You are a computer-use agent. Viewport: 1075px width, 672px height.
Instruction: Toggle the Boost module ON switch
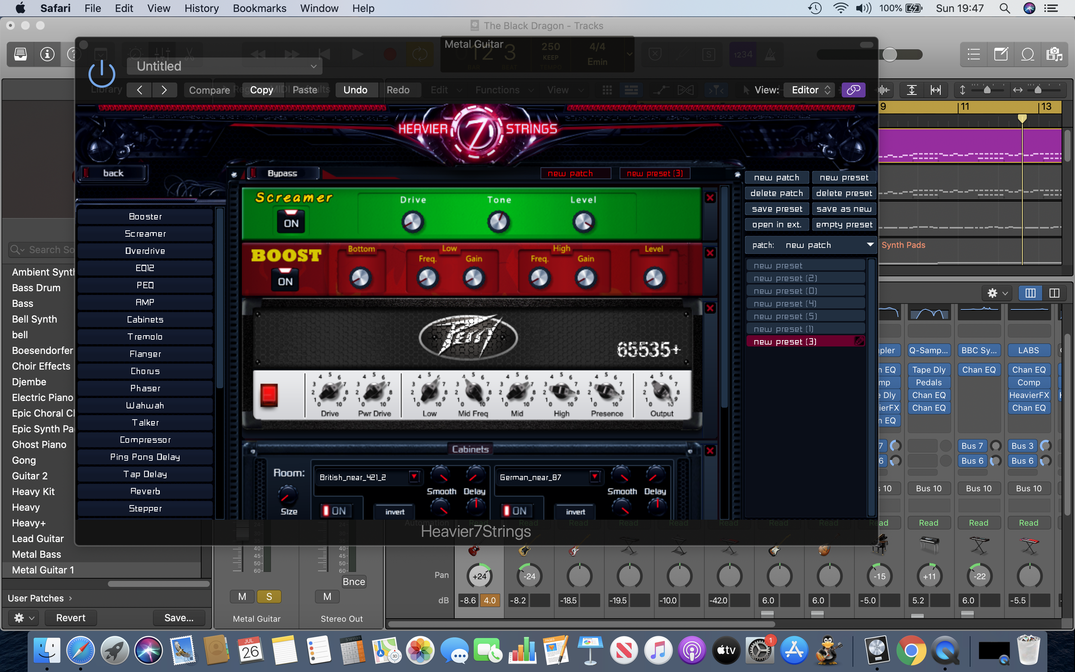coord(285,280)
